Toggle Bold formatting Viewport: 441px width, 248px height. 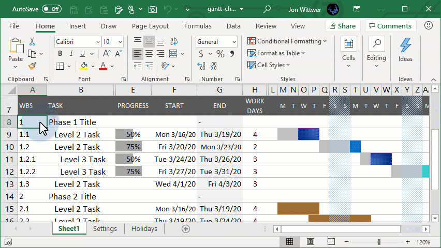(x=60, y=53)
